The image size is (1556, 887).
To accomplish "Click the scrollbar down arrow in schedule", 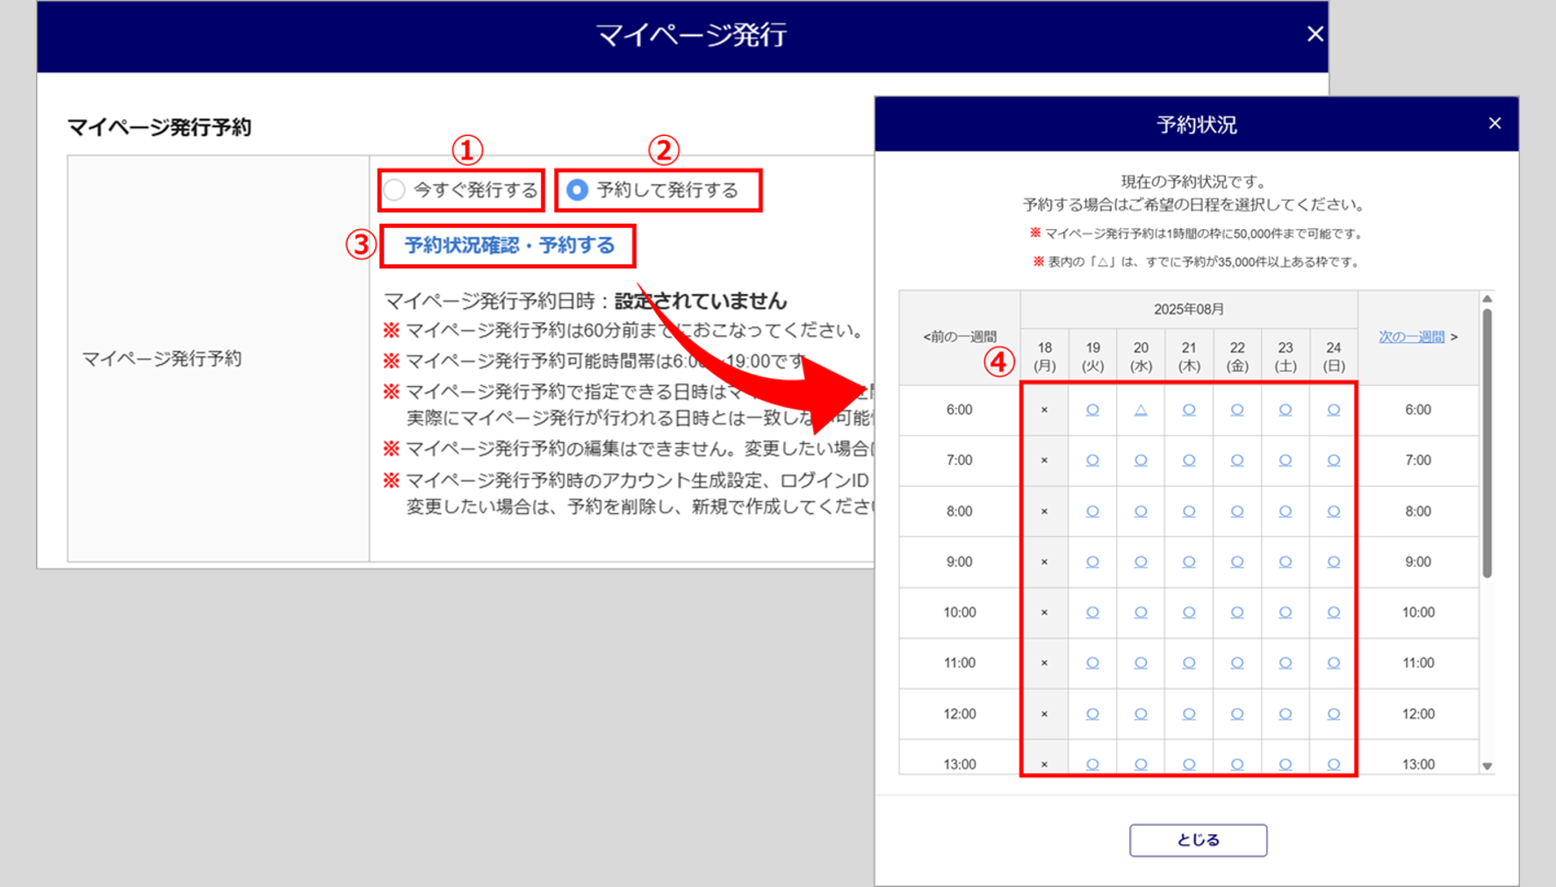I will pyautogui.click(x=1487, y=766).
